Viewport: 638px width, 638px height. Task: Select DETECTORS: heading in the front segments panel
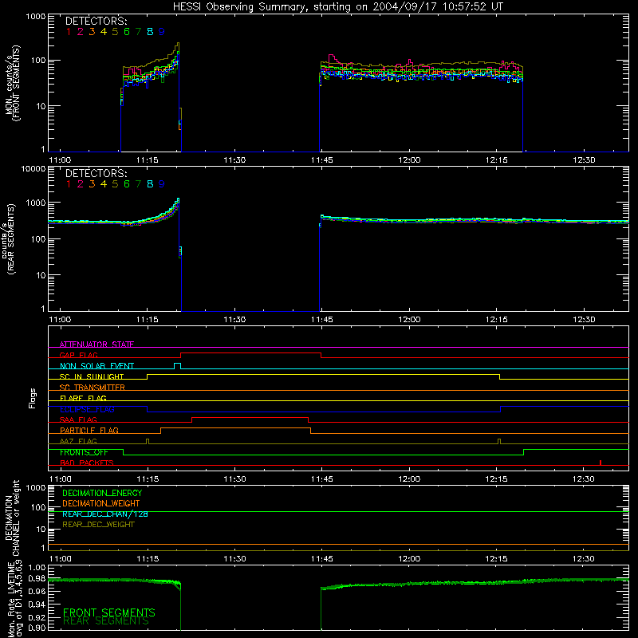(96, 21)
